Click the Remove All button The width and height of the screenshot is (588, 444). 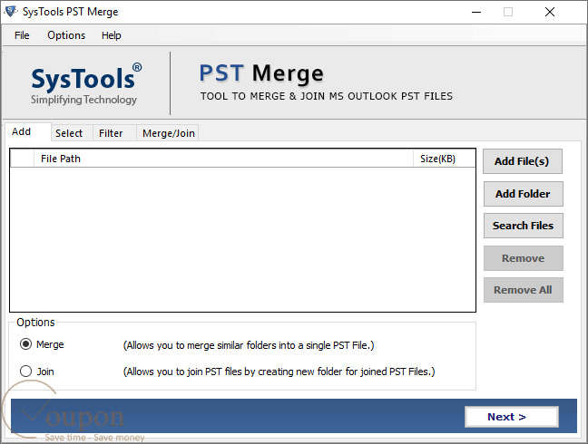[524, 290]
